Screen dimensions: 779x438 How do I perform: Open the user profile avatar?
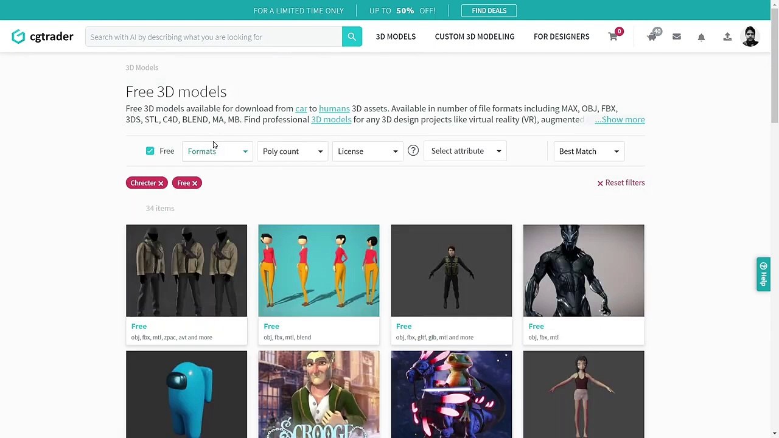(750, 36)
